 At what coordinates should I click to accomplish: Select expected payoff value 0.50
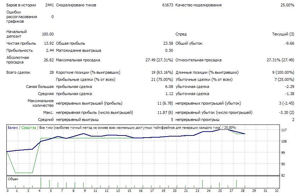pyautogui.click(x=169, y=50)
